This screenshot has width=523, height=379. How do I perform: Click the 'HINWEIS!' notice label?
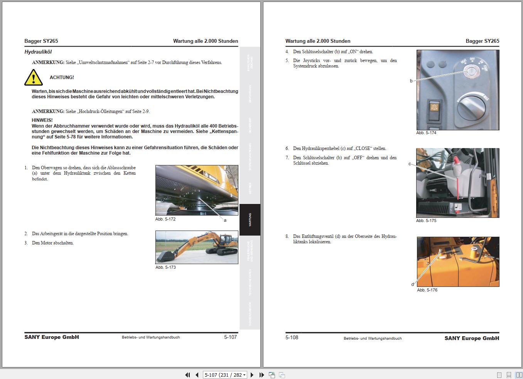(42, 120)
